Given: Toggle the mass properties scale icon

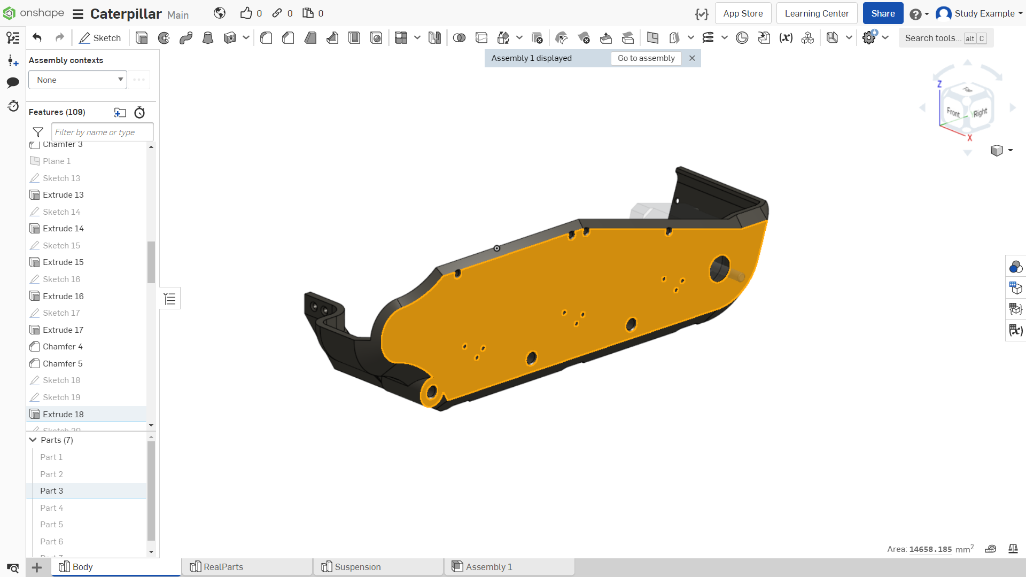Looking at the screenshot, I should [1013, 549].
